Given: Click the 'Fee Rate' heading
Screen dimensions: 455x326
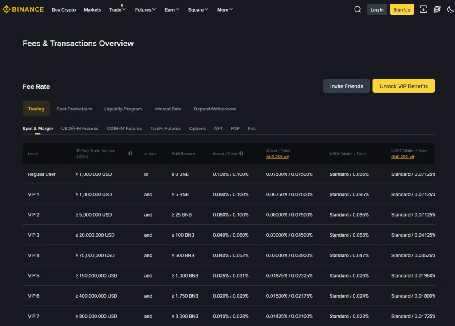Looking at the screenshot, I should point(36,87).
